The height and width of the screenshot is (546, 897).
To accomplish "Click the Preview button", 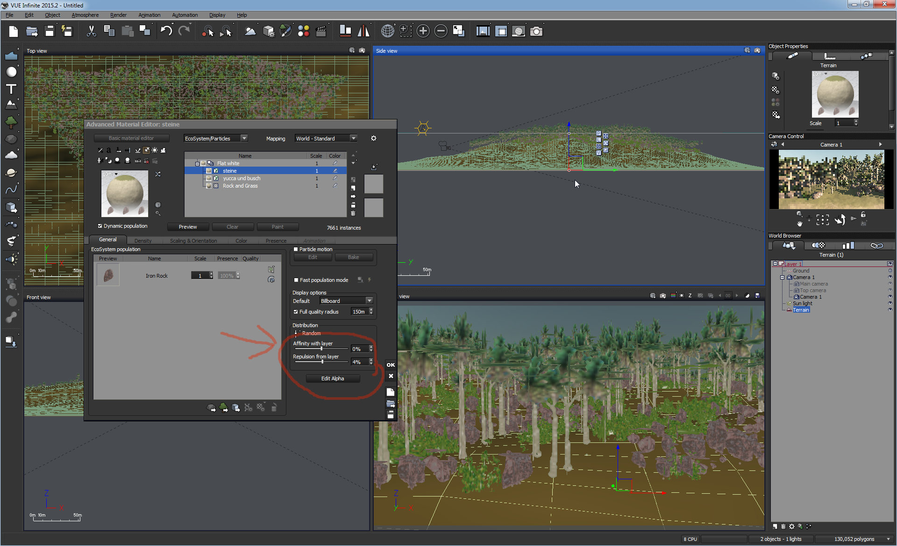I will [188, 227].
